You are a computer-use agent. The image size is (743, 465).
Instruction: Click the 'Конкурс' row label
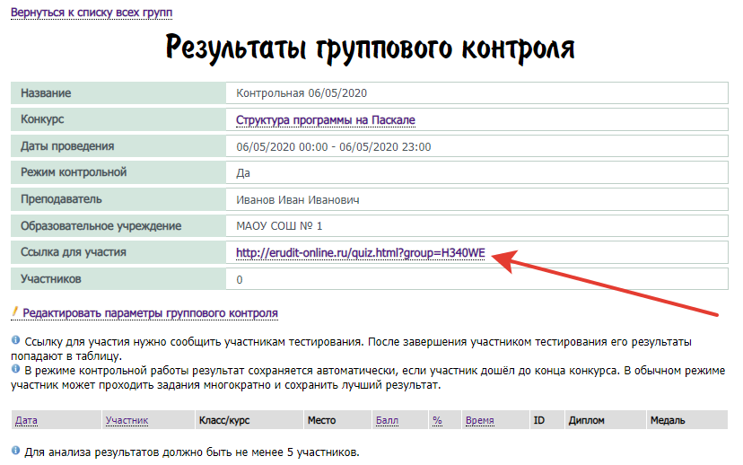click(42, 119)
